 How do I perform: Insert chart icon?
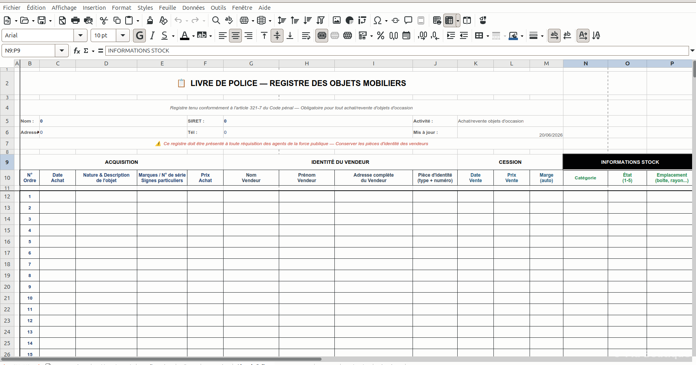tap(350, 20)
